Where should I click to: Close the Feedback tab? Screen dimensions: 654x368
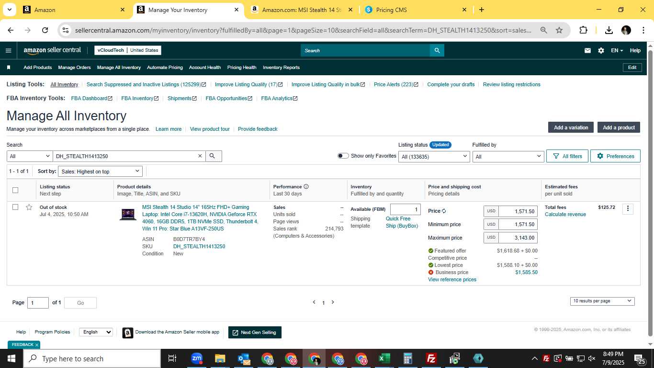pyautogui.click(x=37, y=345)
